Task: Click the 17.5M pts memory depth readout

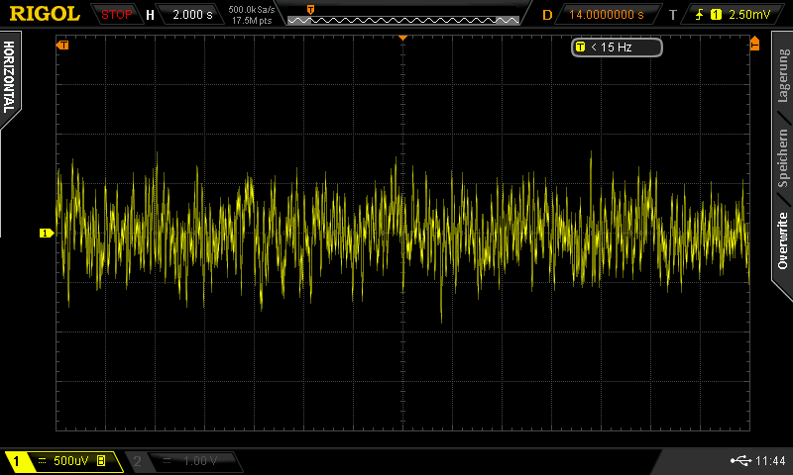Action: click(252, 21)
